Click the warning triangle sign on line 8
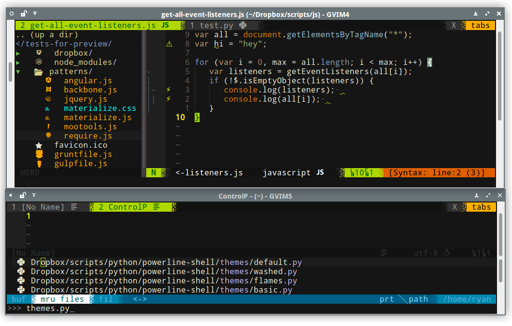This screenshot has height=326, width=512. coord(169,44)
